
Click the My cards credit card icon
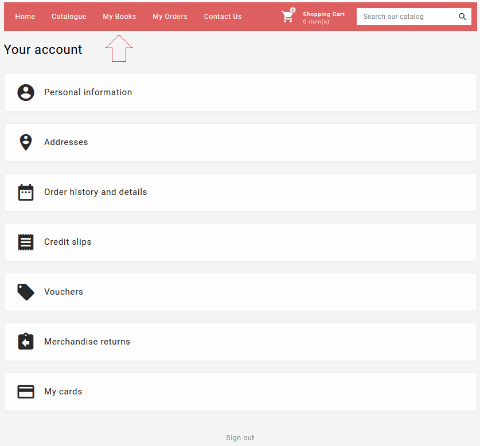click(x=26, y=392)
